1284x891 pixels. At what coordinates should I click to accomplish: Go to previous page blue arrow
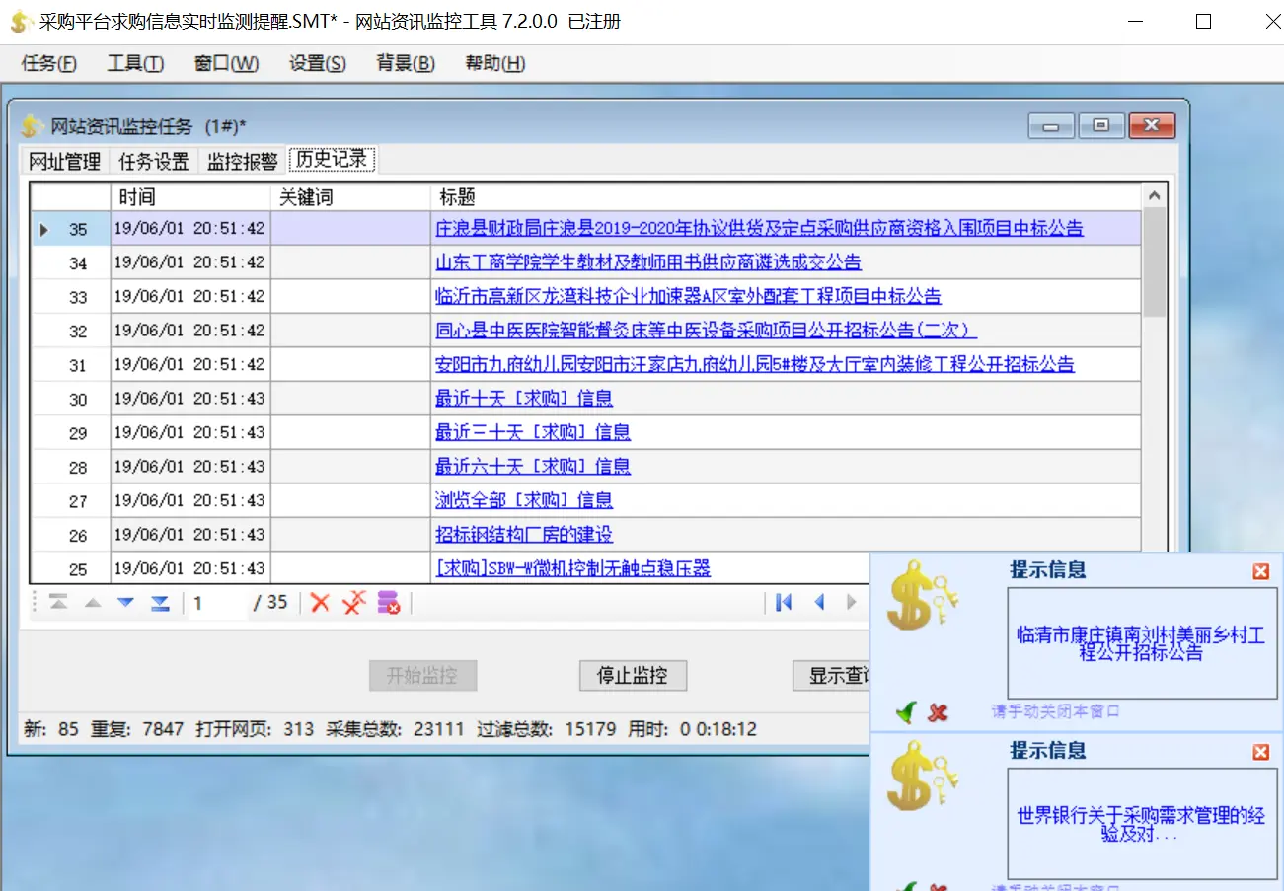point(819,602)
